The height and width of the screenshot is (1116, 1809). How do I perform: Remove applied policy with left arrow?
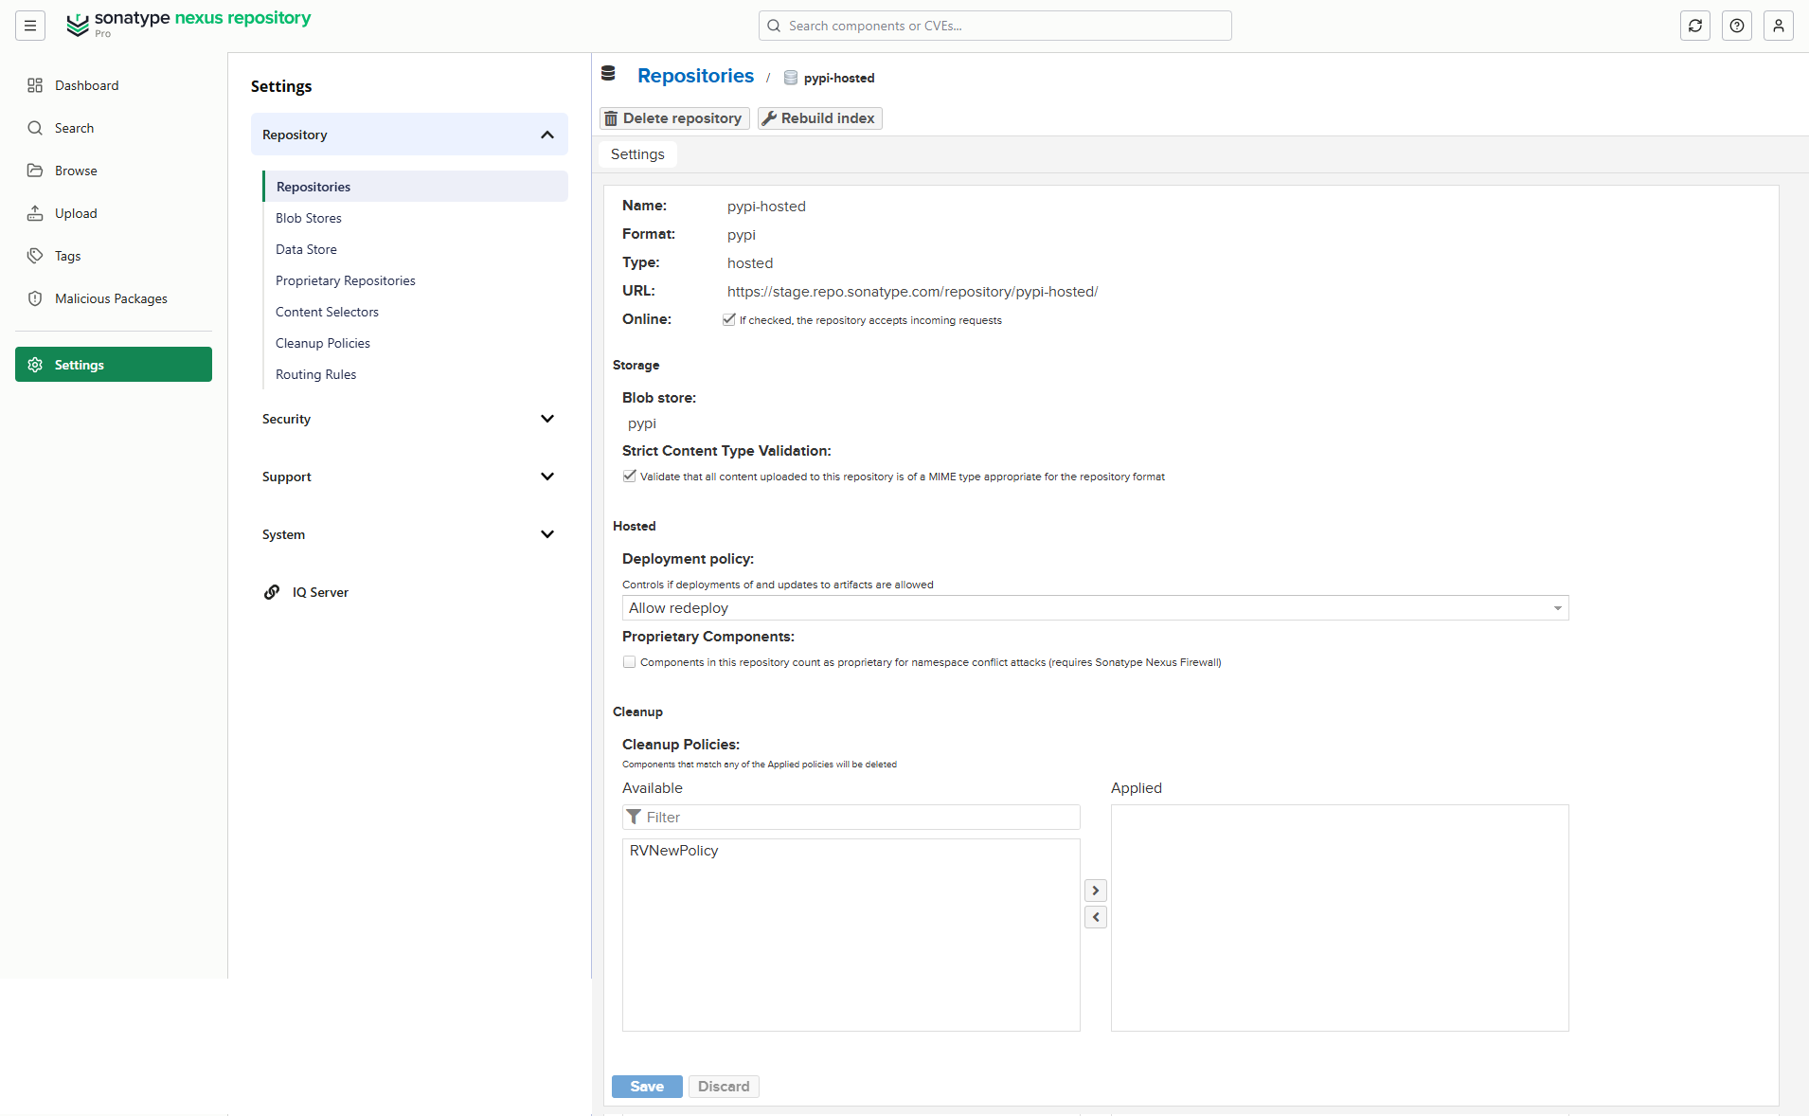coord(1096,917)
